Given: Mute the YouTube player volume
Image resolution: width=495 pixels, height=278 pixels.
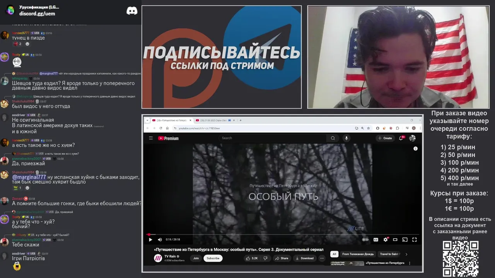Looking at the screenshot, I should (160, 240).
